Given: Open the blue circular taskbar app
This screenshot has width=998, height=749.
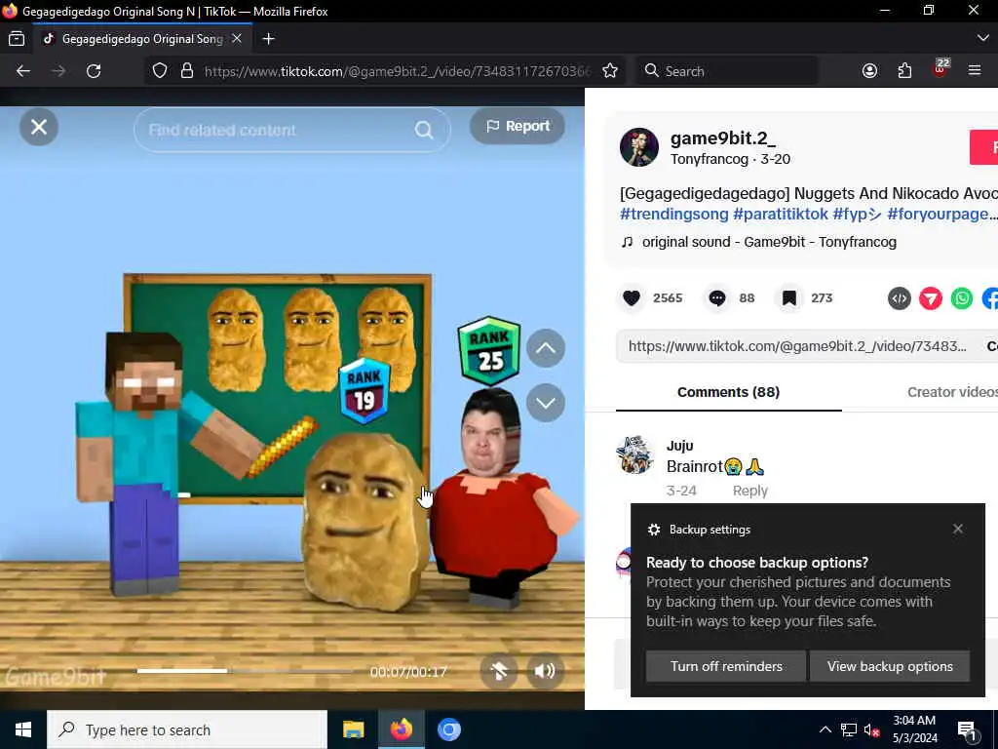Looking at the screenshot, I should [x=448, y=729].
